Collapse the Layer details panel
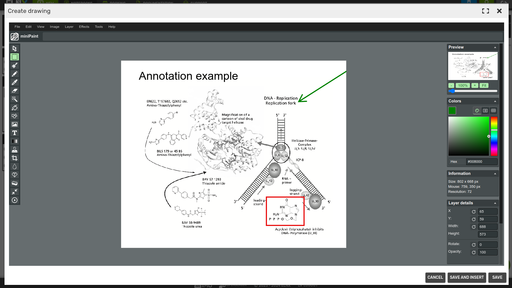 pos(495,203)
